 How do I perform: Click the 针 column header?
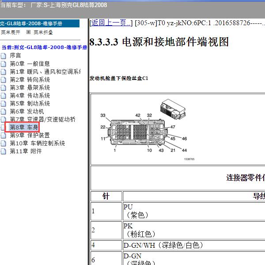point(106,196)
